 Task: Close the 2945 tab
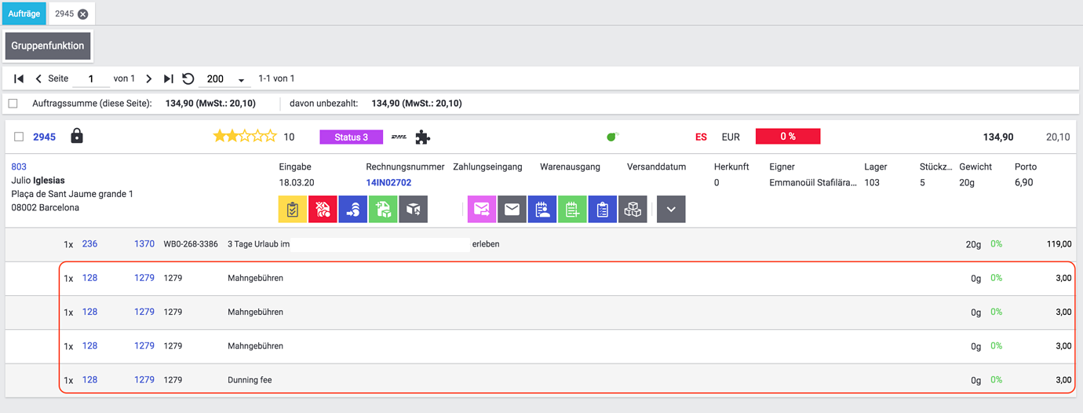[83, 14]
